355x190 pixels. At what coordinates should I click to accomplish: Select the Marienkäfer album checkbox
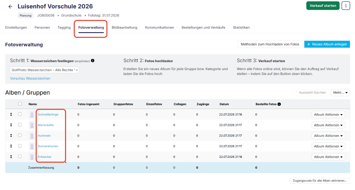click(20, 125)
